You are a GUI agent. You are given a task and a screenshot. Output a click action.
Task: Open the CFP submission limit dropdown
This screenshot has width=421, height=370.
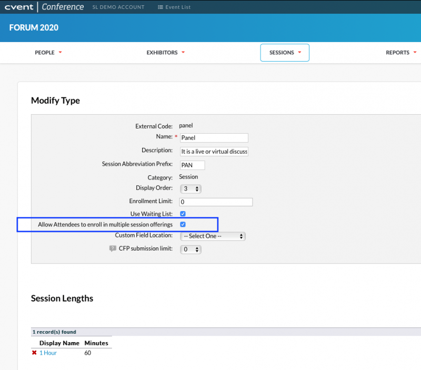click(x=191, y=249)
